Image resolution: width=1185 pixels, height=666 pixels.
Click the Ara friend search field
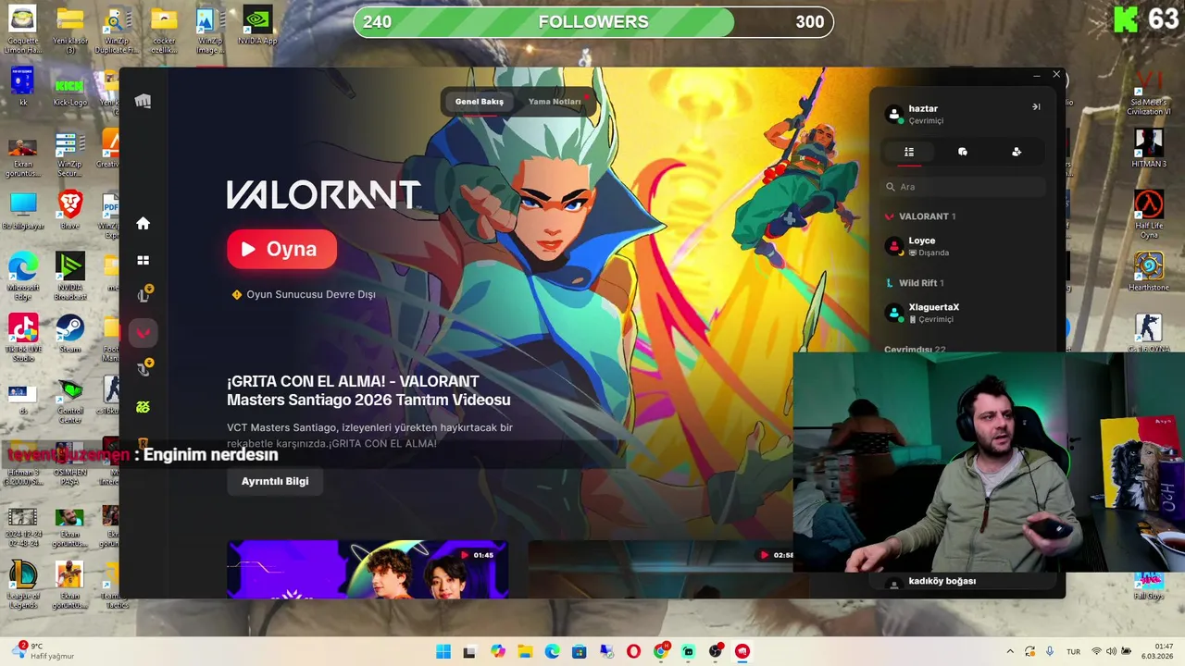pyautogui.click(x=963, y=187)
